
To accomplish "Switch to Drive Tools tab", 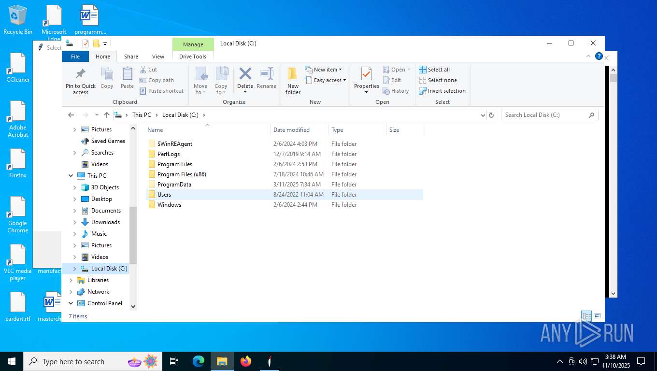I will click(x=193, y=57).
